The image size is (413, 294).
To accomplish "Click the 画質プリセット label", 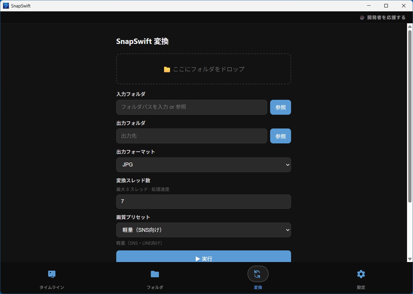I will (133, 217).
